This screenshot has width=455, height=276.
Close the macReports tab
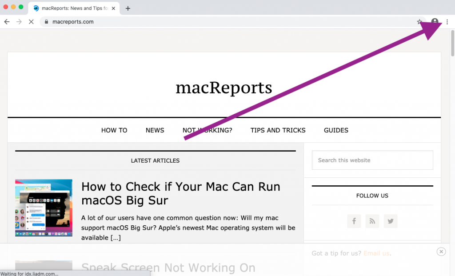(x=113, y=8)
